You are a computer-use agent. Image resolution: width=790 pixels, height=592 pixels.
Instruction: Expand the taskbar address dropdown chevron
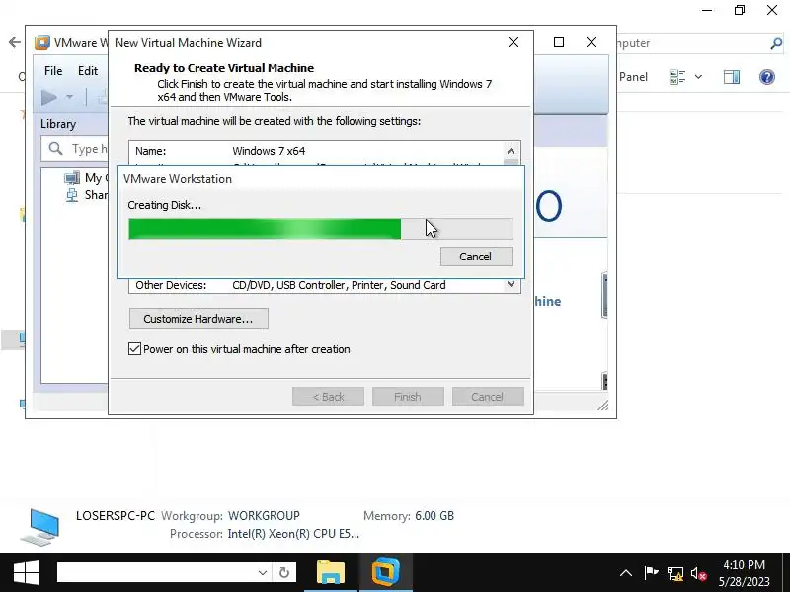(263, 573)
